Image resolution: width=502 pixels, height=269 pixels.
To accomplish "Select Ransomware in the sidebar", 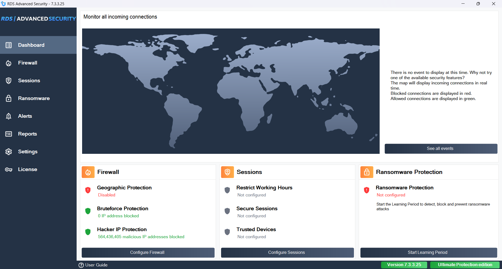I will [x=38, y=98].
